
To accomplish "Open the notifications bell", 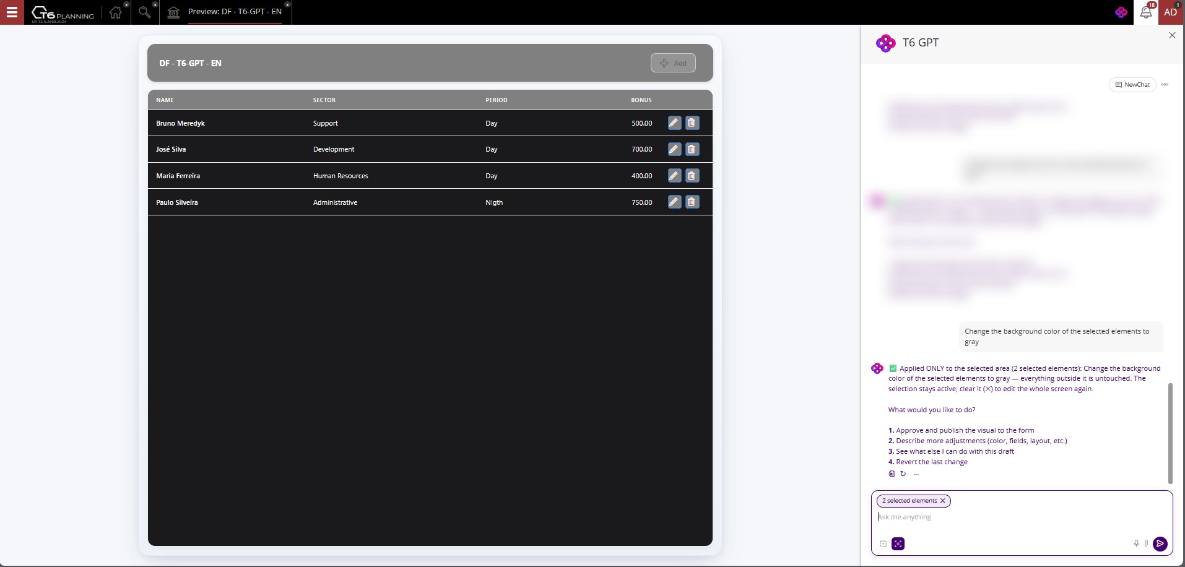I will pyautogui.click(x=1146, y=12).
